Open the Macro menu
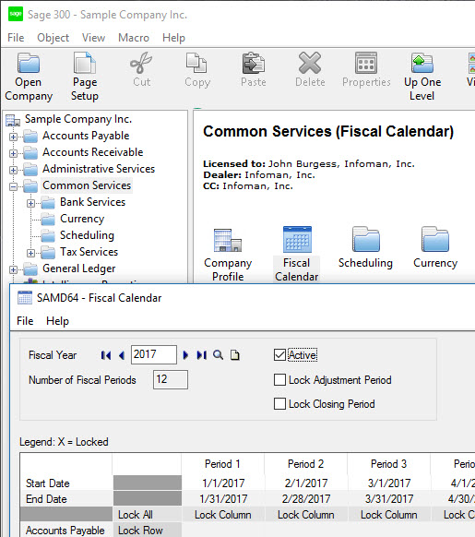The image size is (475, 537). coord(134,38)
